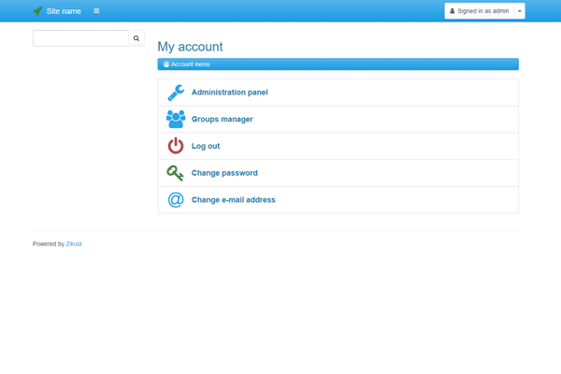
Task: Open the Groups manager link
Action: tap(222, 120)
